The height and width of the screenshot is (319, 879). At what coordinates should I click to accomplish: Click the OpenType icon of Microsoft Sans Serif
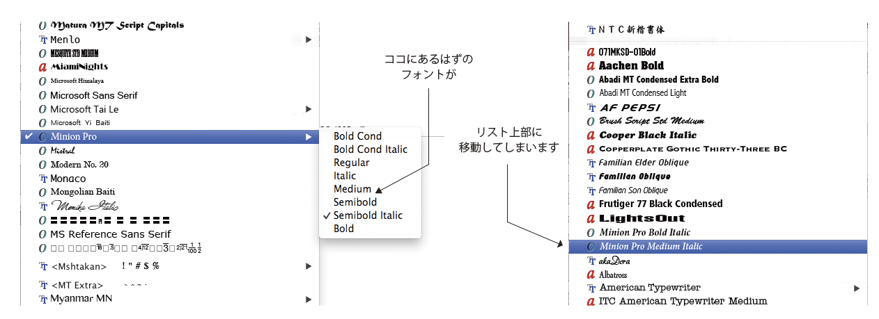click(43, 95)
